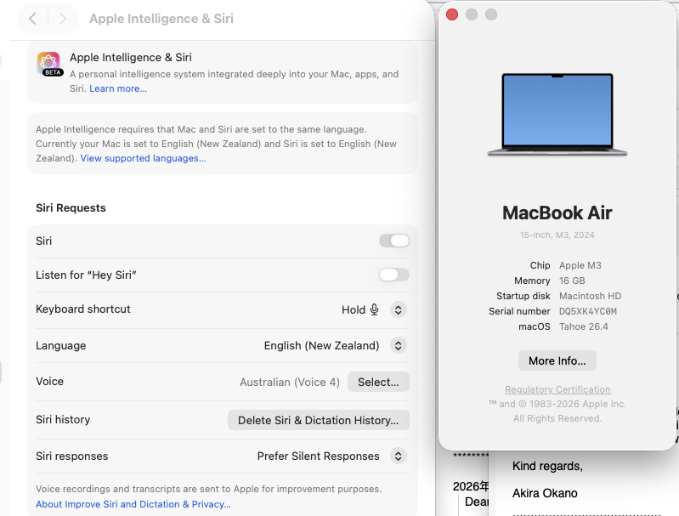This screenshot has width=679, height=516.
Task: Go forward using the forward chevron
Action: [x=60, y=19]
